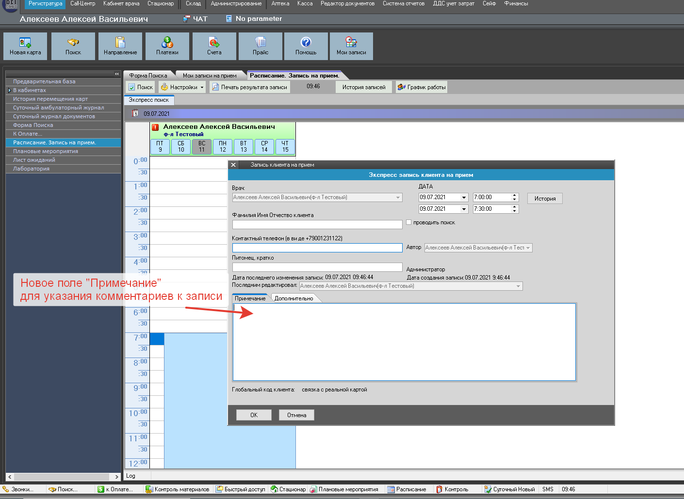The width and height of the screenshot is (684, 499).
Task: Open the start date dropdown calendar
Action: (x=464, y=198)
